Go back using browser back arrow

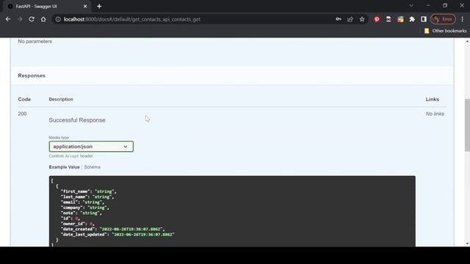click(8, 19)
